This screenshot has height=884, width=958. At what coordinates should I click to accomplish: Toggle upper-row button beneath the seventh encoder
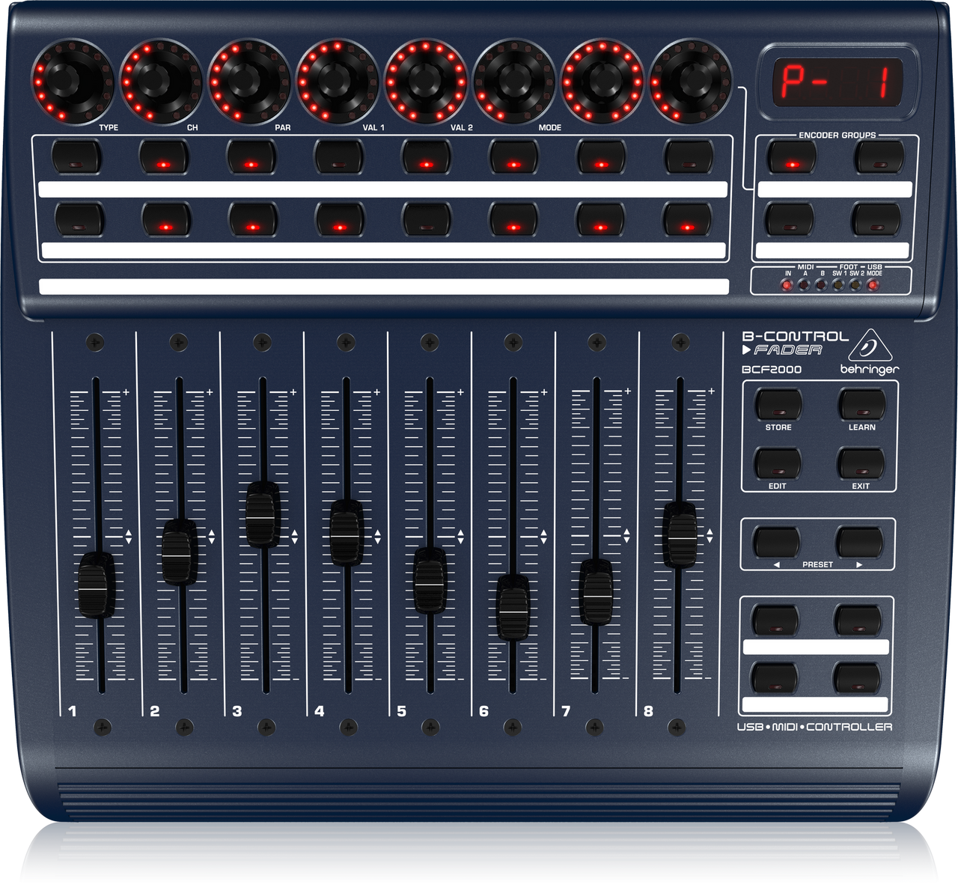pos(601,158)
